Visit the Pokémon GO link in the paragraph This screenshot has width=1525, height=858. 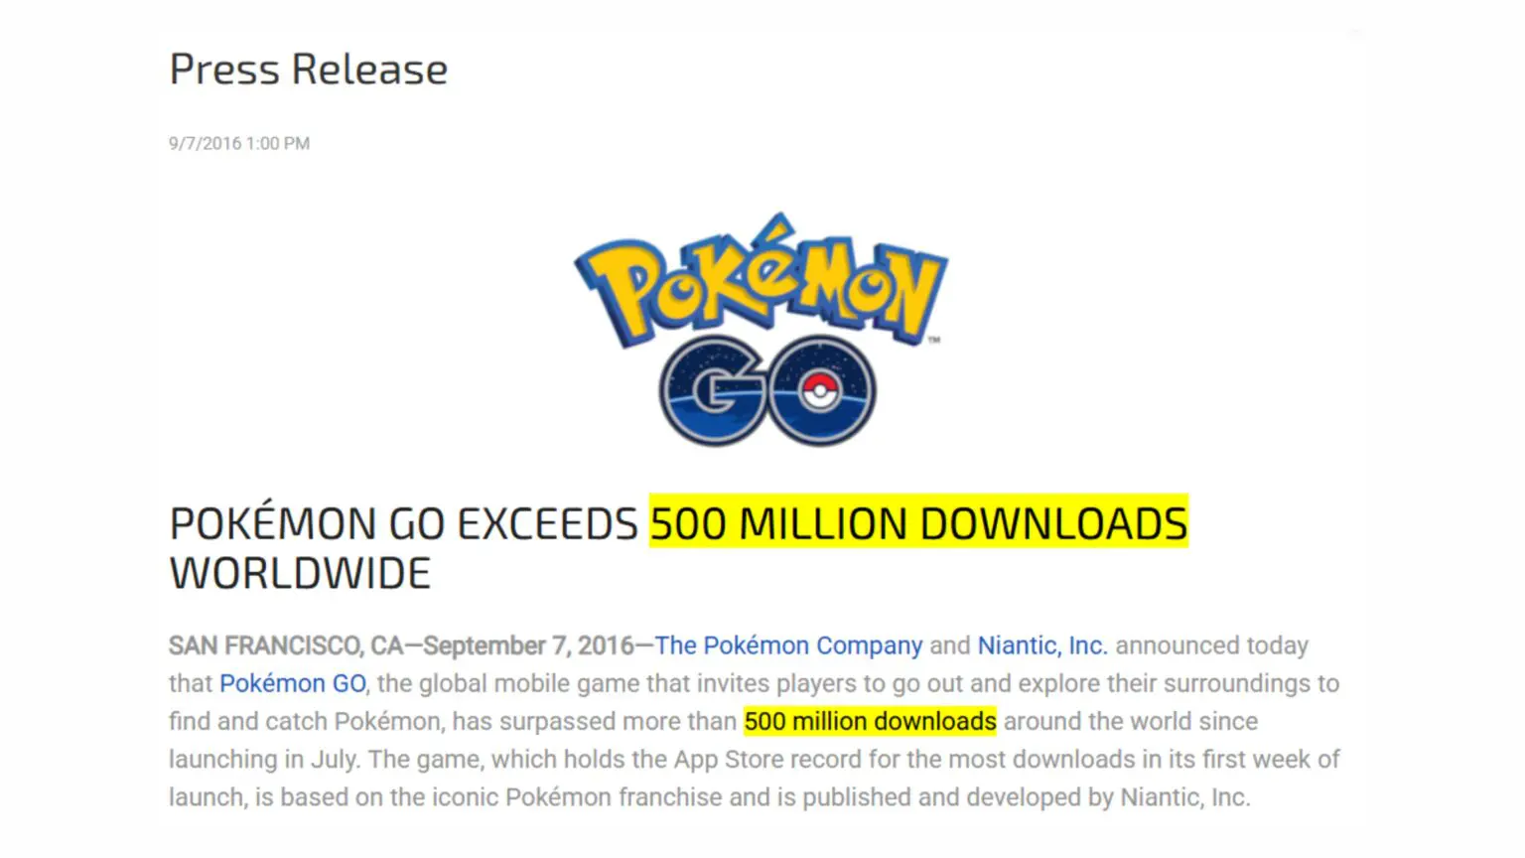293,683
